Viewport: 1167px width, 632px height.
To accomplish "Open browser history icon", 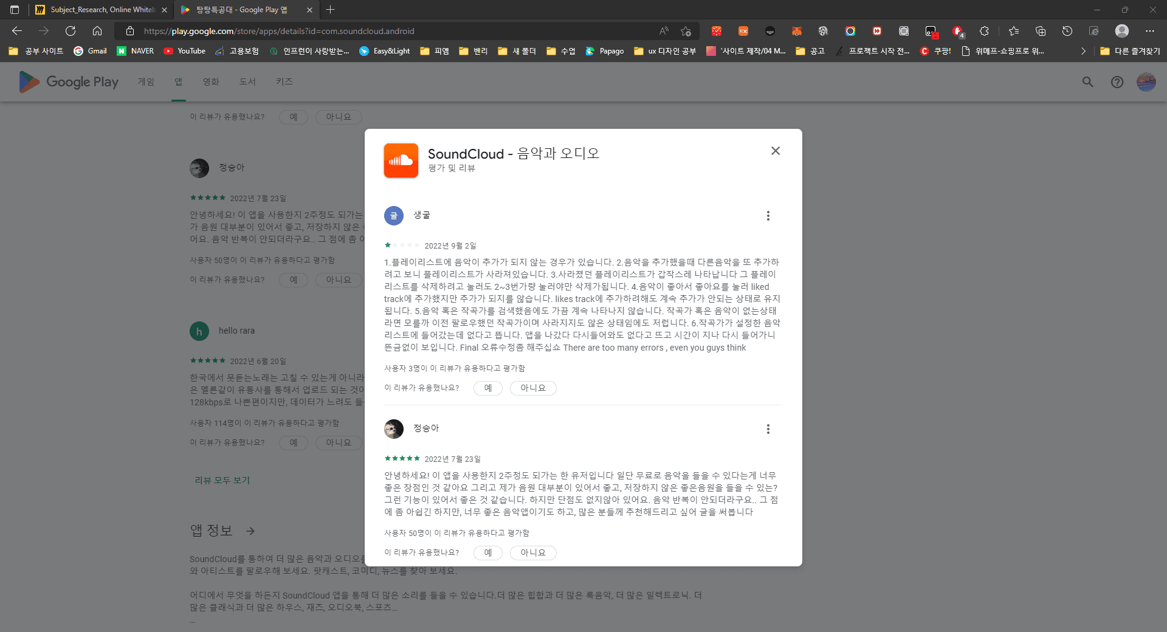I will tap(1067, 31).
